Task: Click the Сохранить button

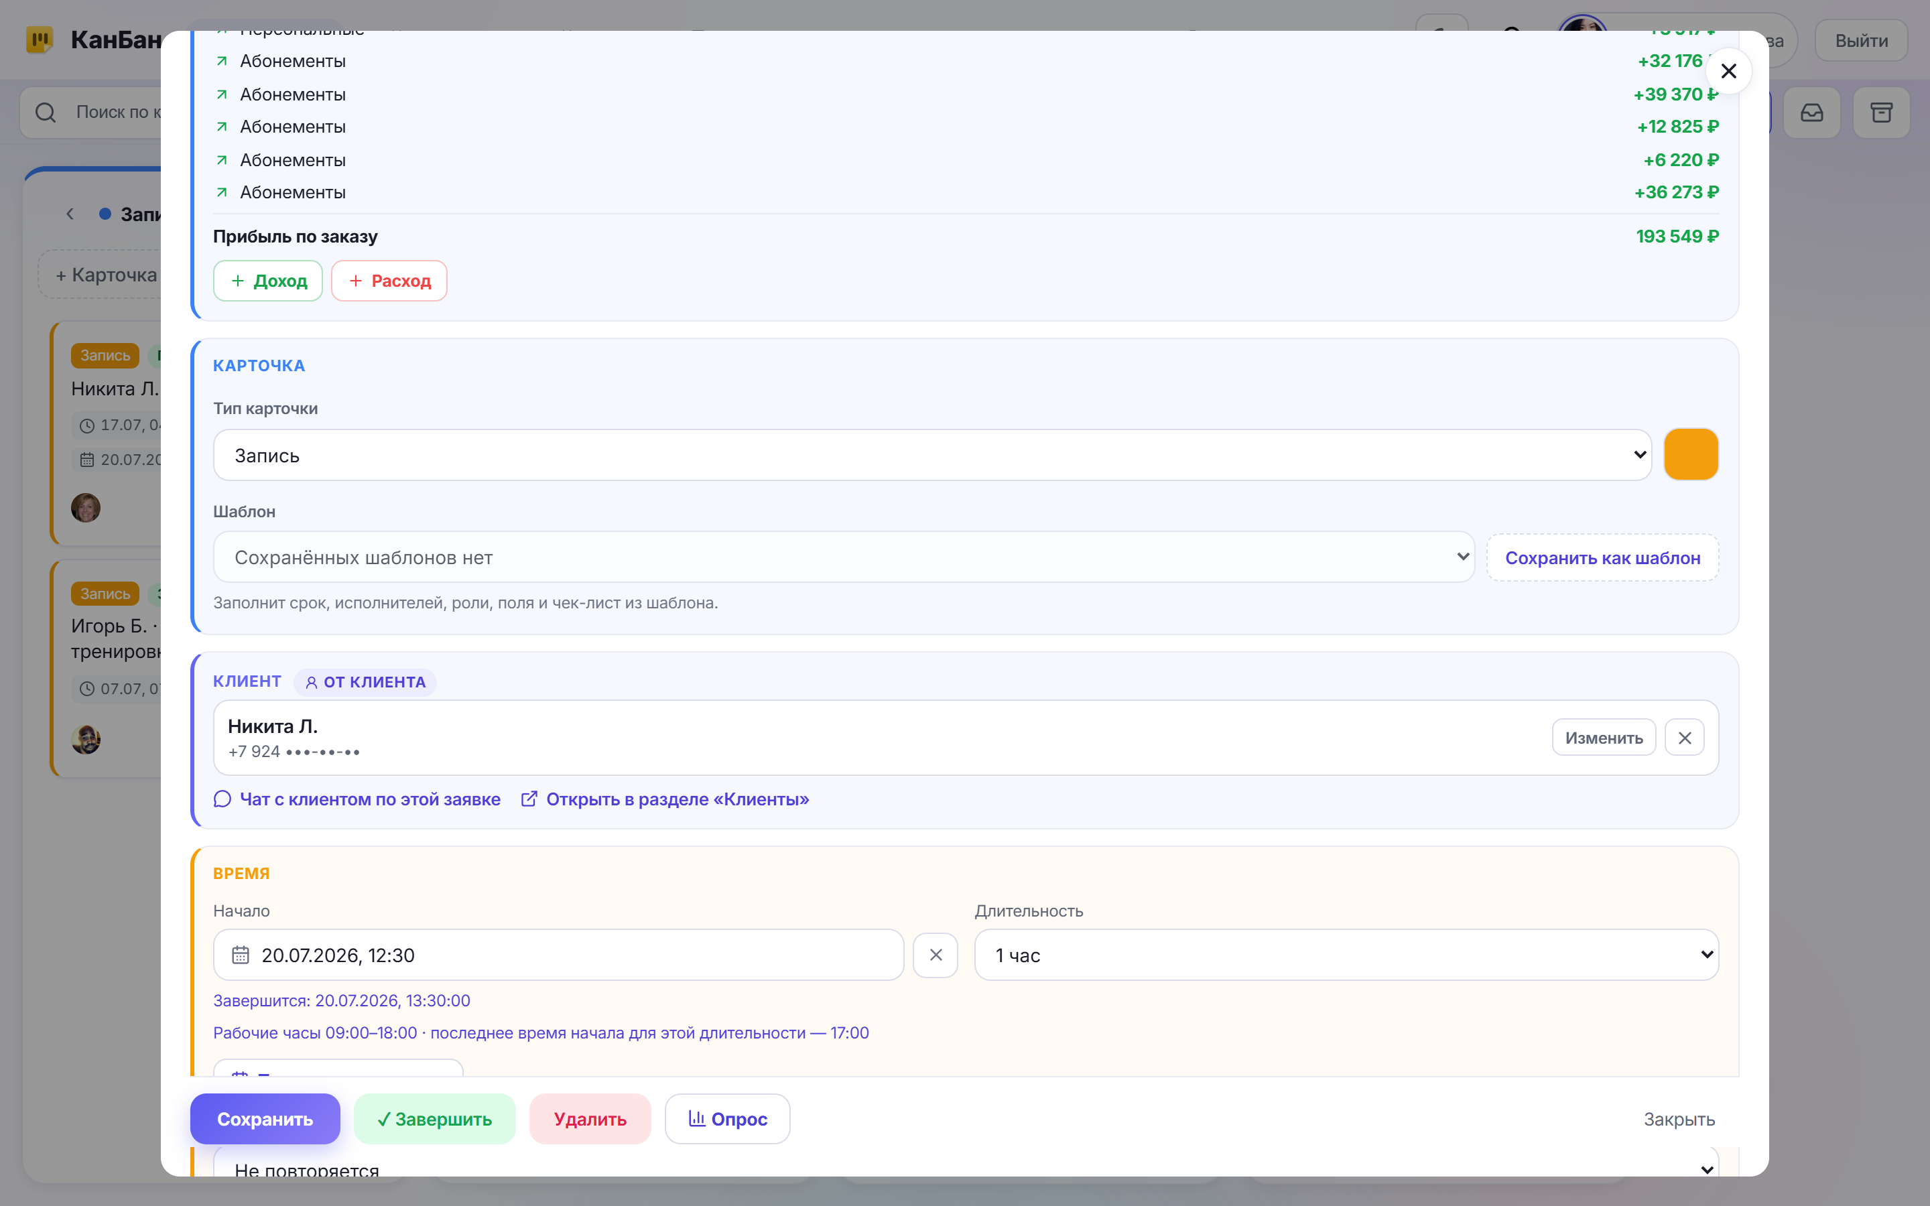Action: (265, 1118)
